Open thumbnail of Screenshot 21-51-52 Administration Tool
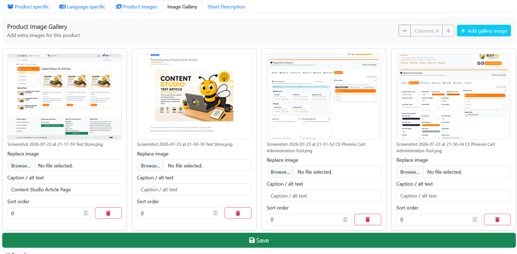Image resolution: width=517 pixels, height=254 pixels. (324, 96)
